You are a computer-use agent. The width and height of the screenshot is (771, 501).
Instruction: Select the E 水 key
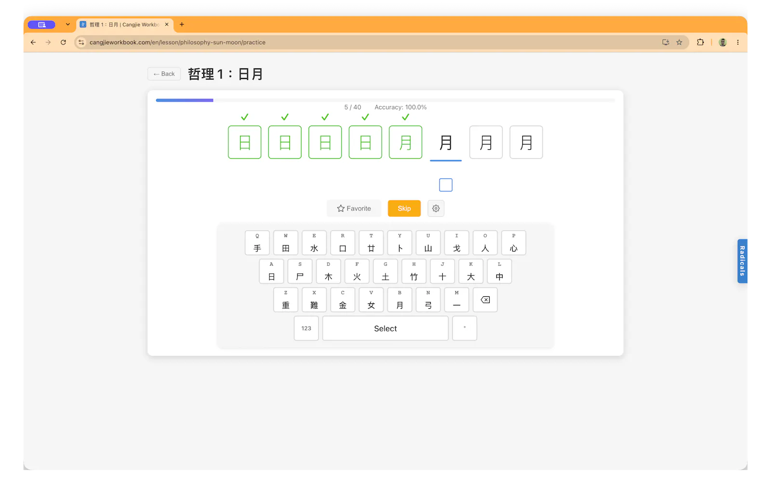[x=314, y=243]
